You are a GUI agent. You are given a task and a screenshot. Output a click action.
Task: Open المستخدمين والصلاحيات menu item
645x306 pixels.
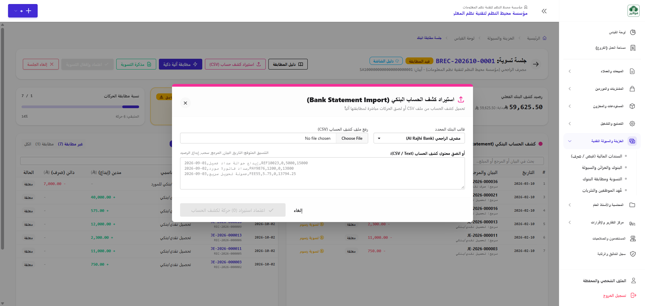(609, 238)
